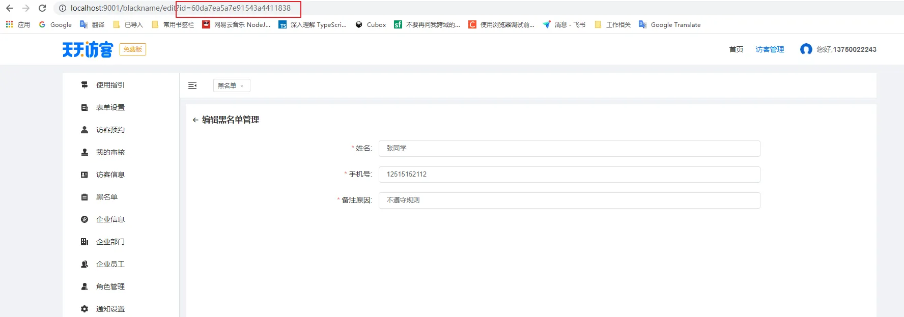The width and height of the screenshot is (904, 317).
Task: Collapse the sidebar with the menu-fold icon
Action: pyautogui.click(x=192, y=85)
